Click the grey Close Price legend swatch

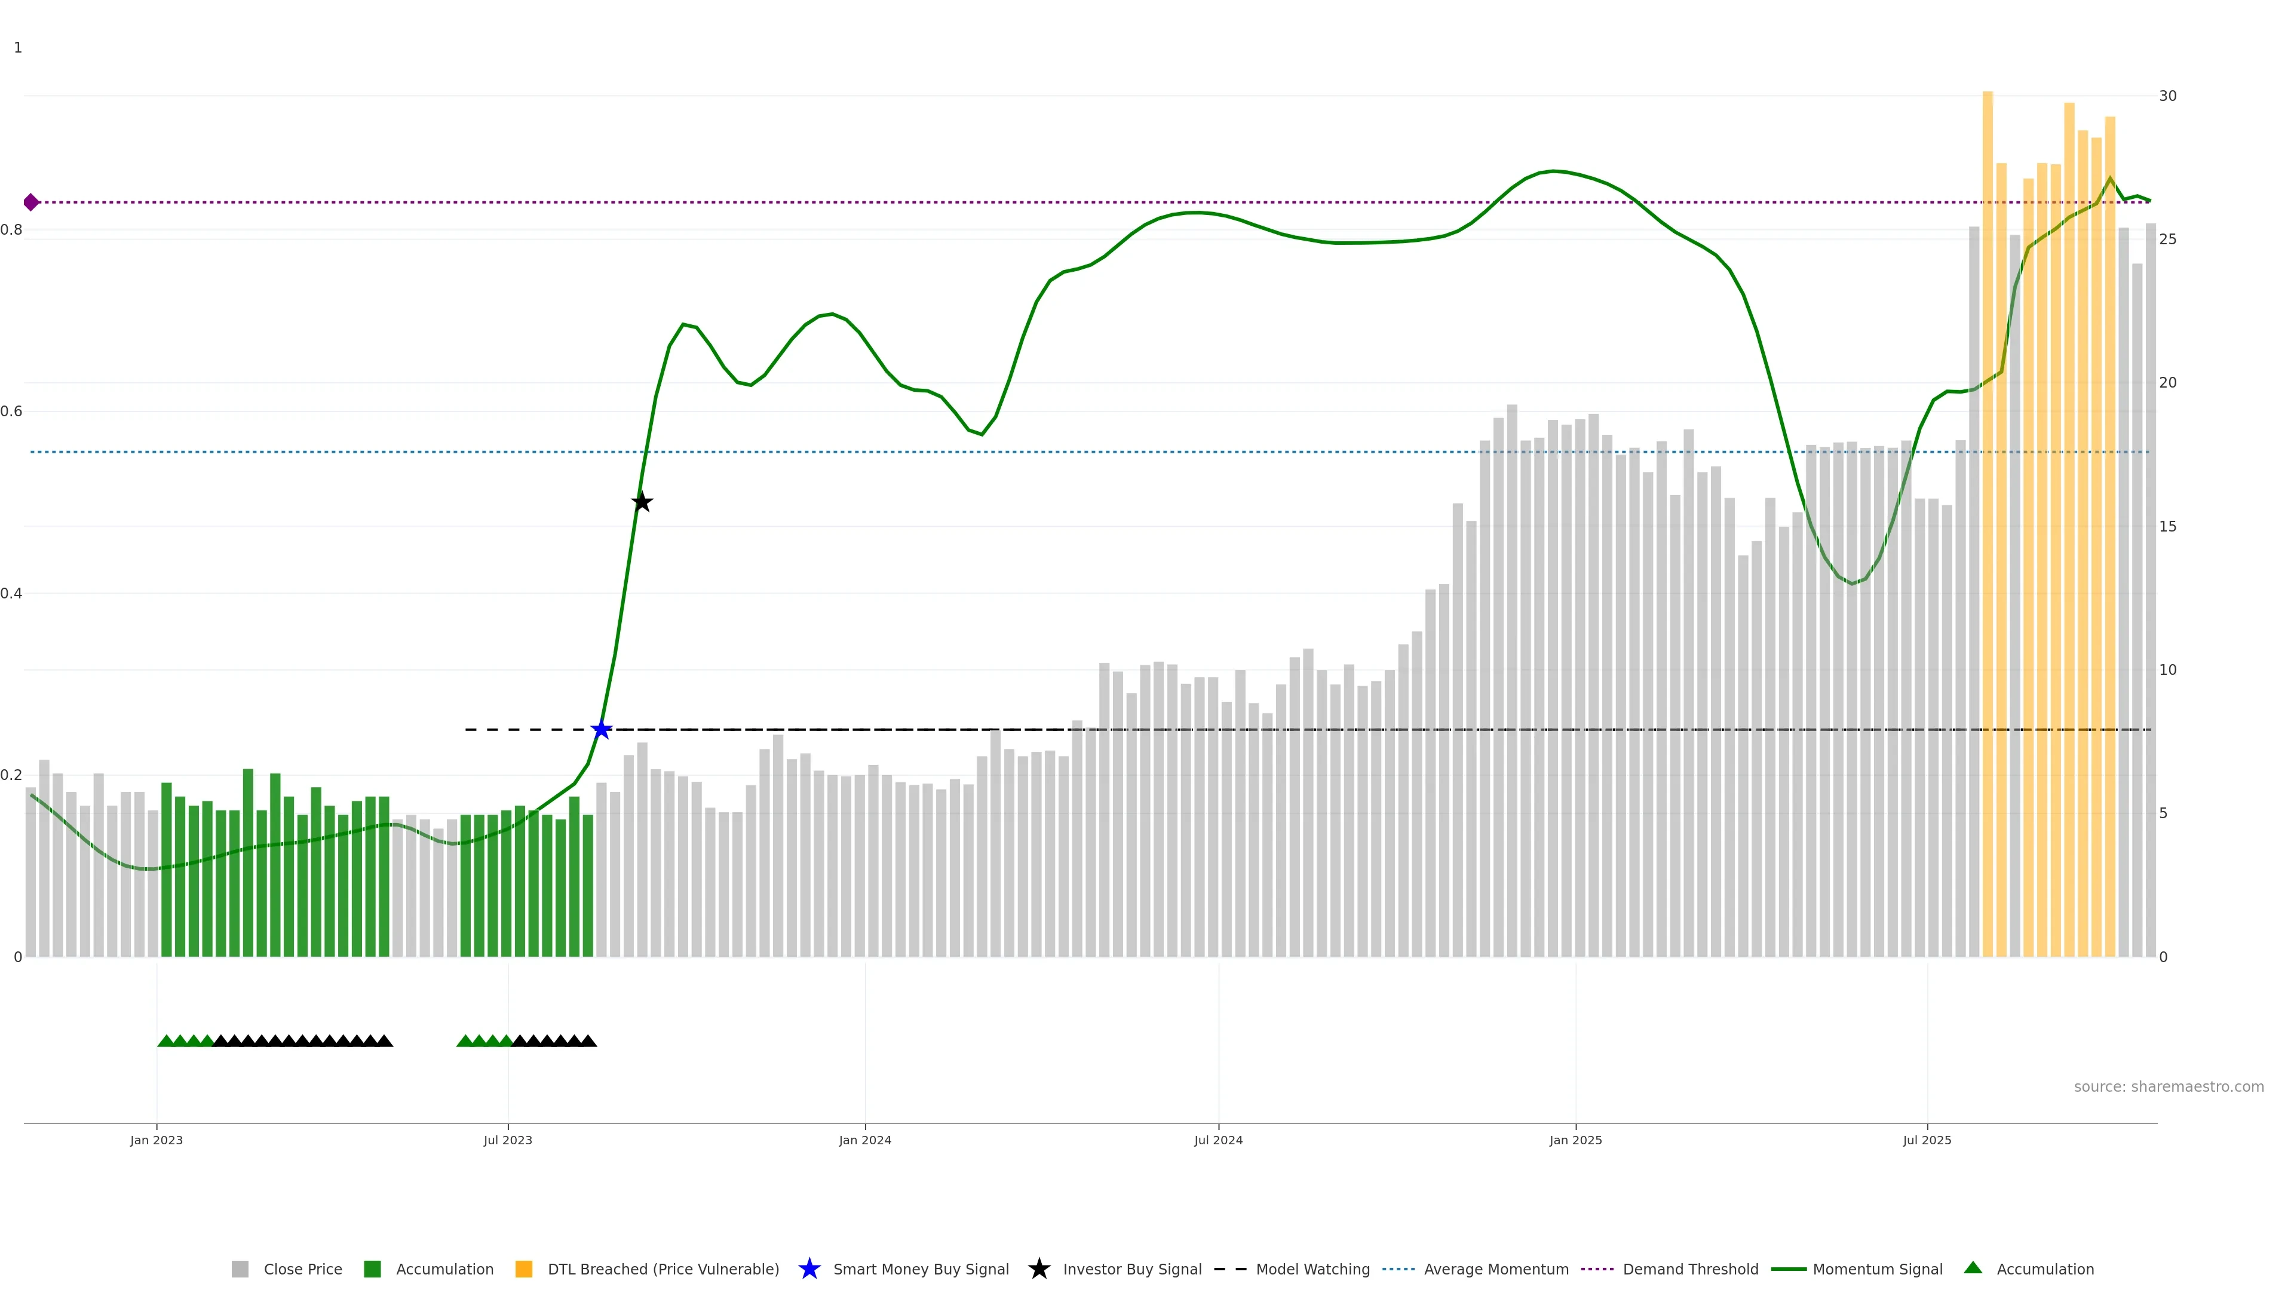click(240, 1270)
